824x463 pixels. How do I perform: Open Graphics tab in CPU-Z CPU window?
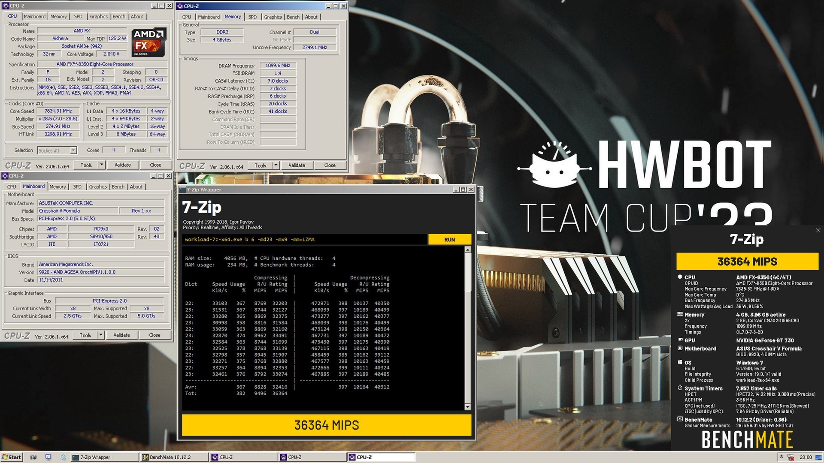click(x=99, y=16)
